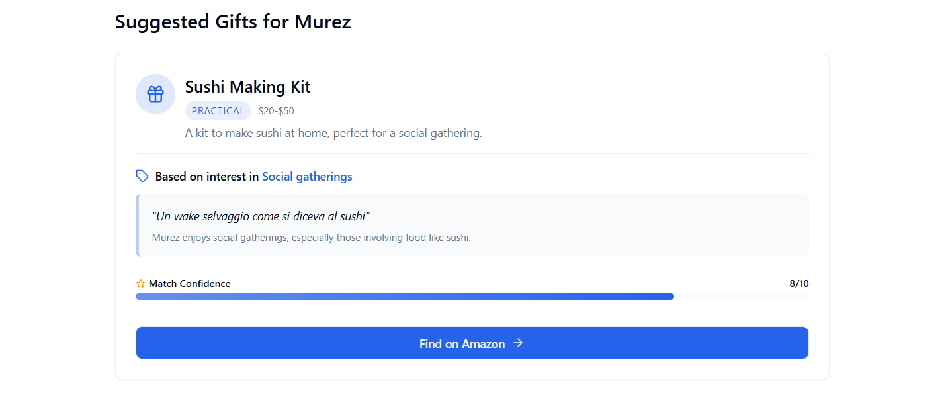Click the star icon next to Match Confidence
This screenshot has width=946, height=393.
[x=140, y=284]
